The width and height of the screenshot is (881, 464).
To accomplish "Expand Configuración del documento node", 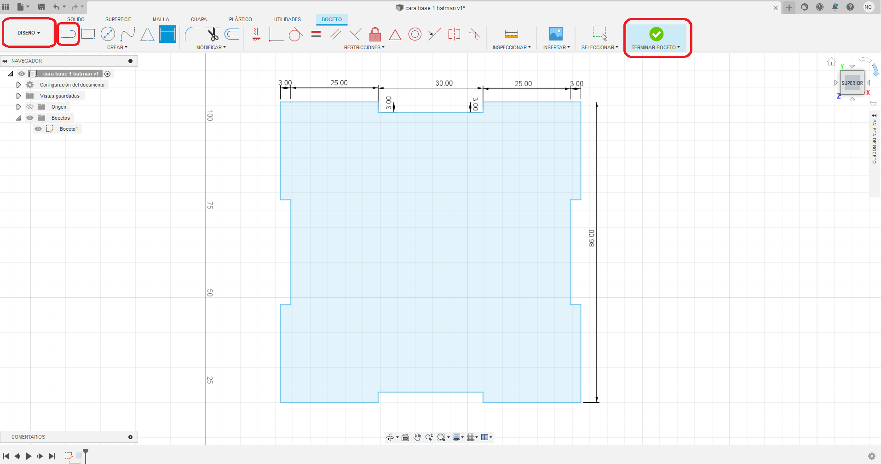I will 18,85.
